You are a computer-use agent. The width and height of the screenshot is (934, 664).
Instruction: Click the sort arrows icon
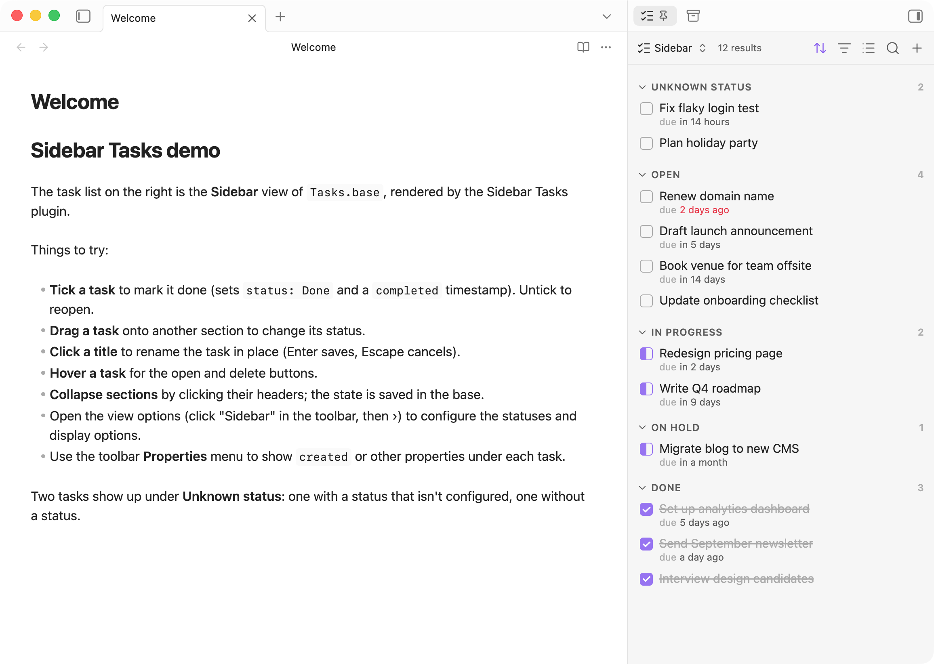[x=820, y=48]
